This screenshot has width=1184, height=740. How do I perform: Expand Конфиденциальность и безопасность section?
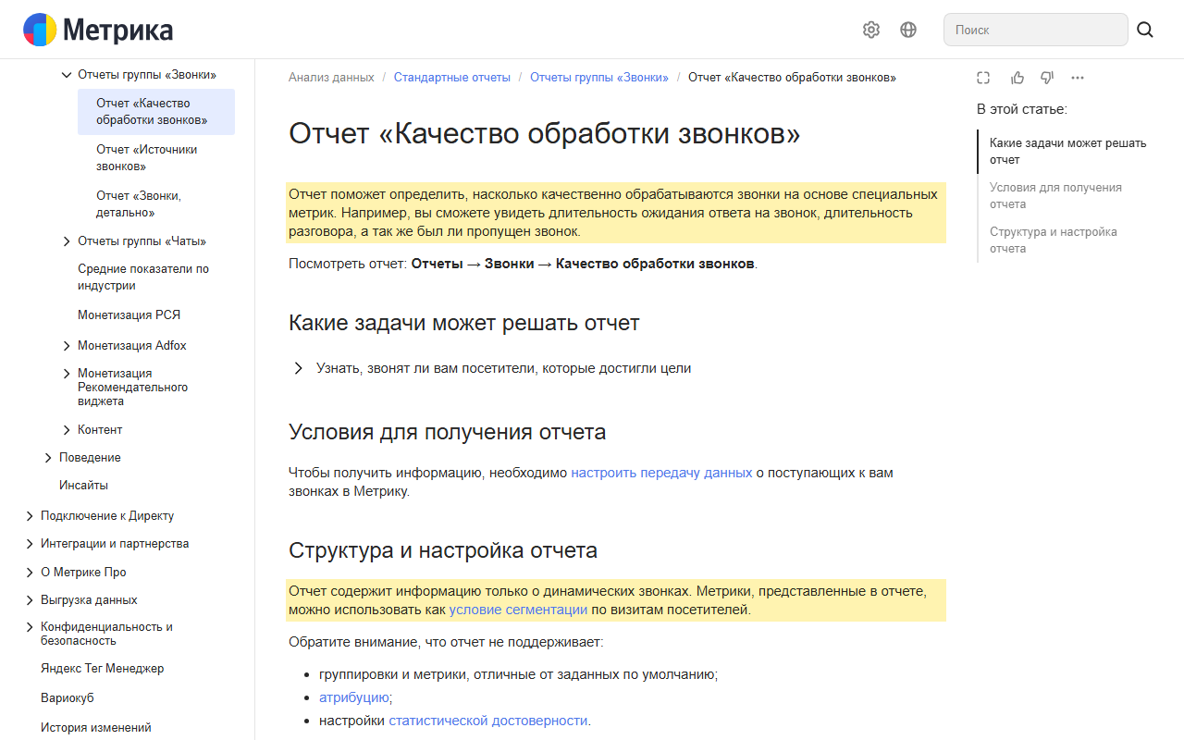coord(30,627)
